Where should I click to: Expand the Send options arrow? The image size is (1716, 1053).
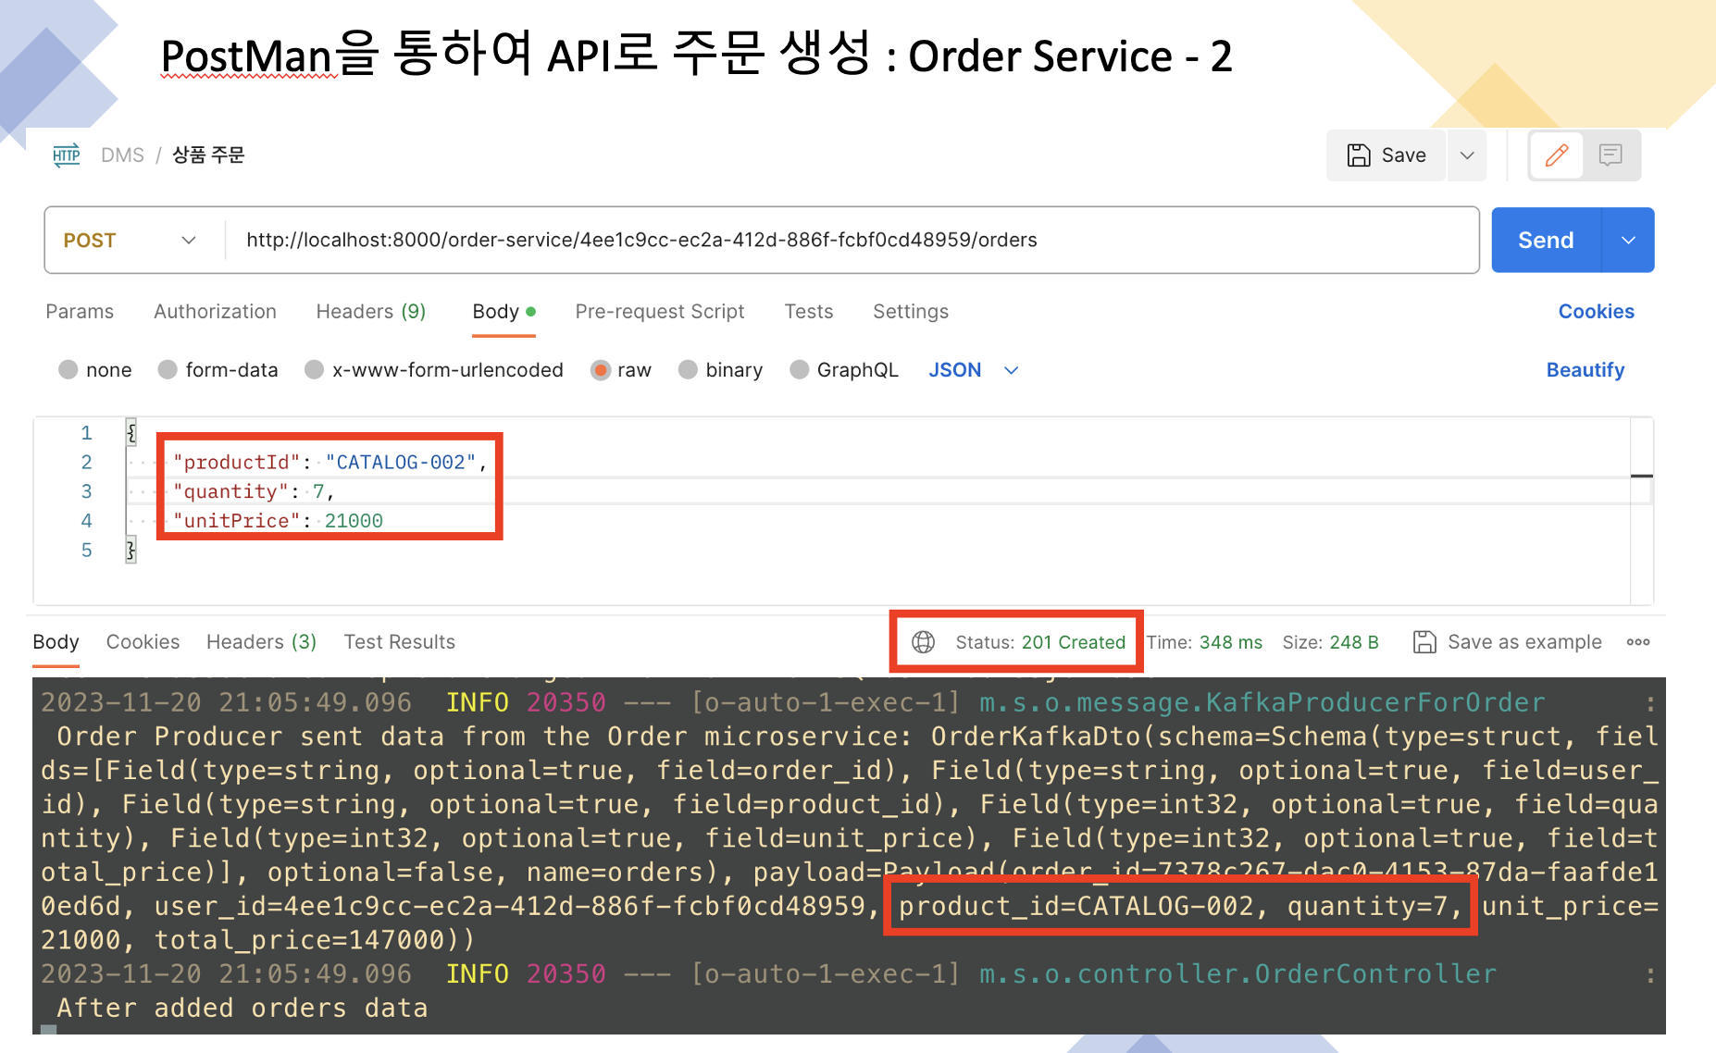pos(1628,241)
